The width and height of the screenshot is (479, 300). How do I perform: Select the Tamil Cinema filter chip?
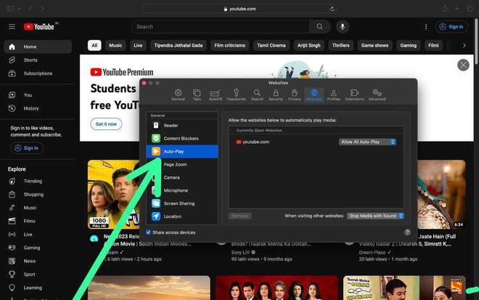[x=271, y=45]
